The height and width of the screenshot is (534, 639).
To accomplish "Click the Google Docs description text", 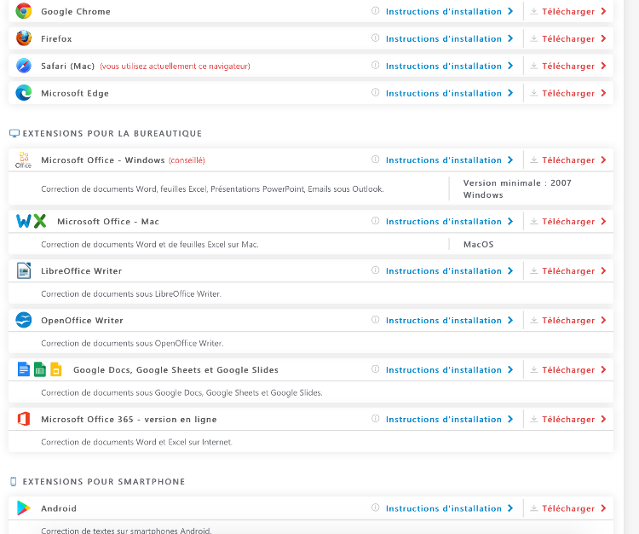I will [x=181, y=392].
